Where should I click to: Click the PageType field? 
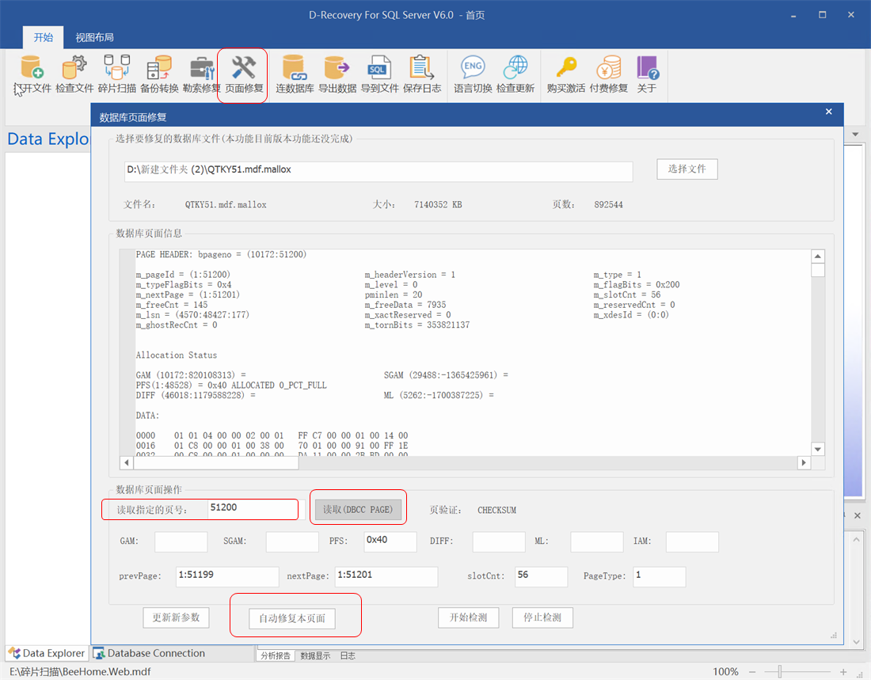(660, 576)
